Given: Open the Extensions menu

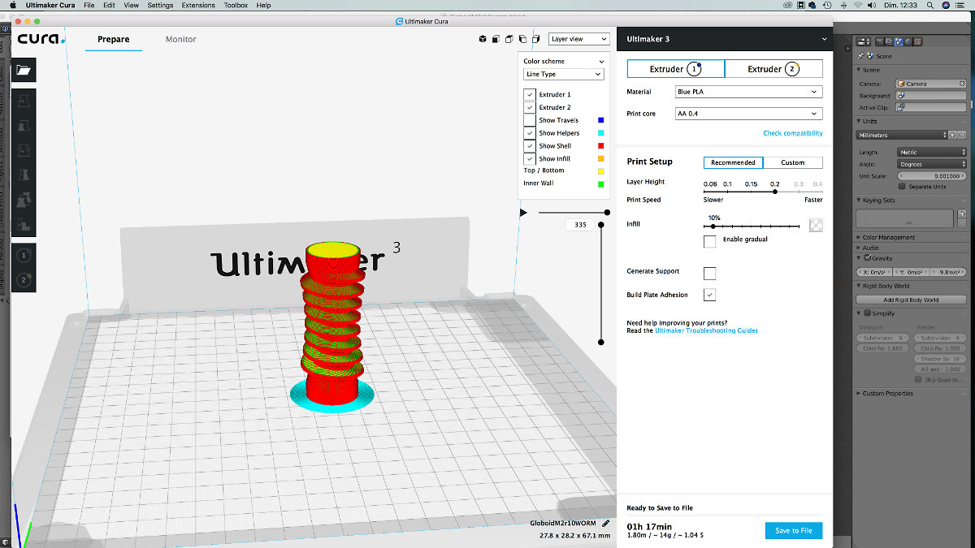Looking at the screenshot, I should (x=198, y=5).
